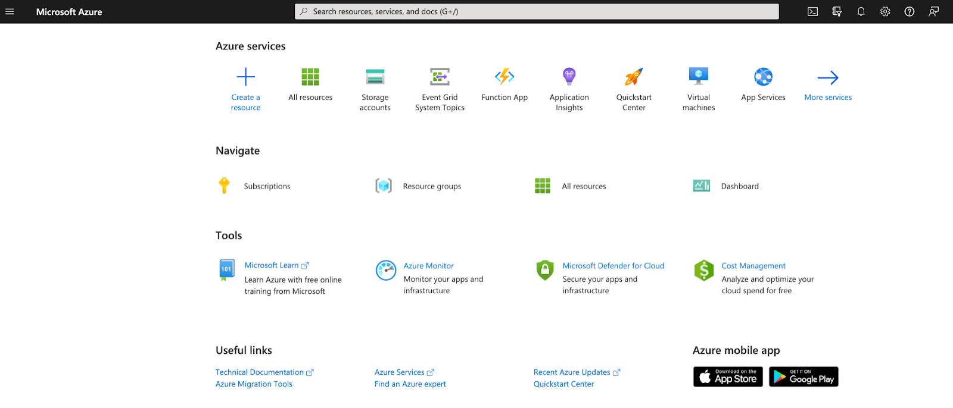This screenshot has width=953, height=408.
Task: Click the Function App label
Action: tap(504, 98)
